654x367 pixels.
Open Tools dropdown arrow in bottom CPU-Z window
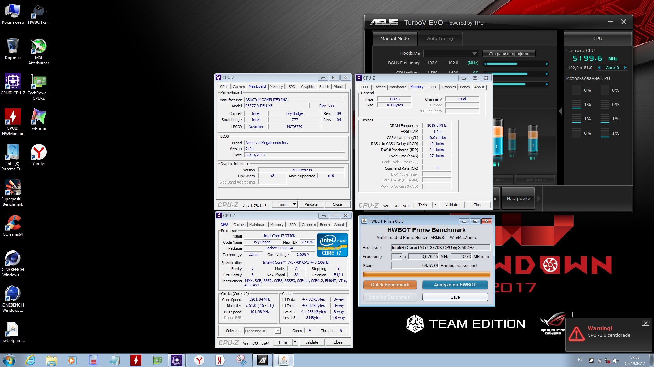[295, 342]
